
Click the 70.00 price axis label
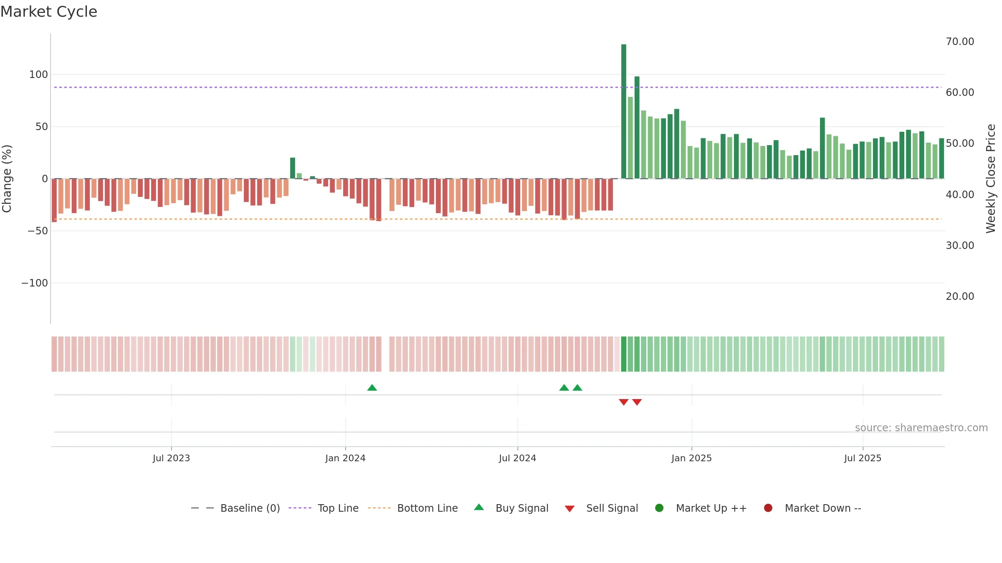pos(960,42)
